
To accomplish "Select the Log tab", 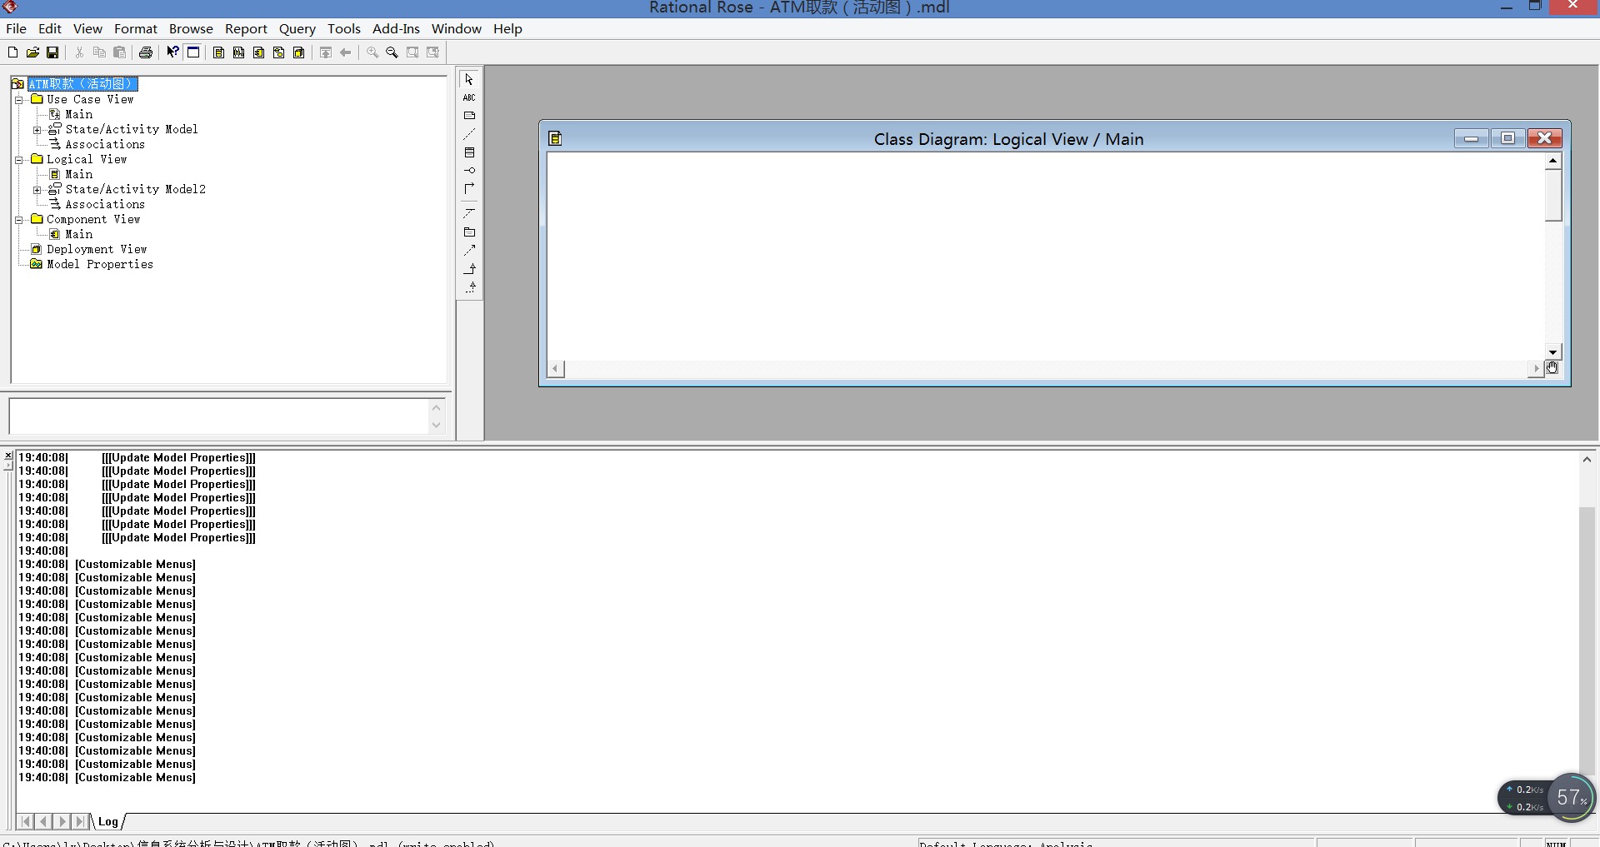I will point(108,822).
